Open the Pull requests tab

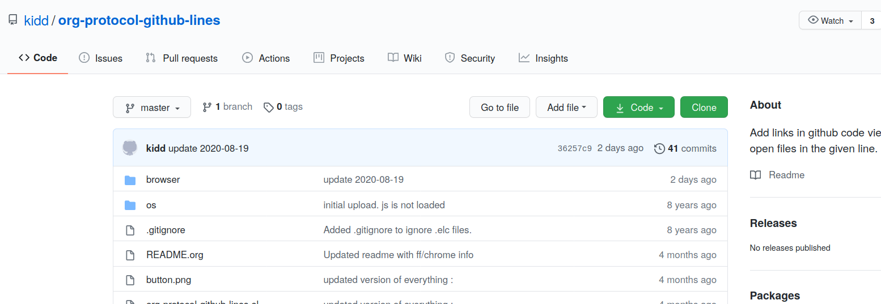point(181,58)
